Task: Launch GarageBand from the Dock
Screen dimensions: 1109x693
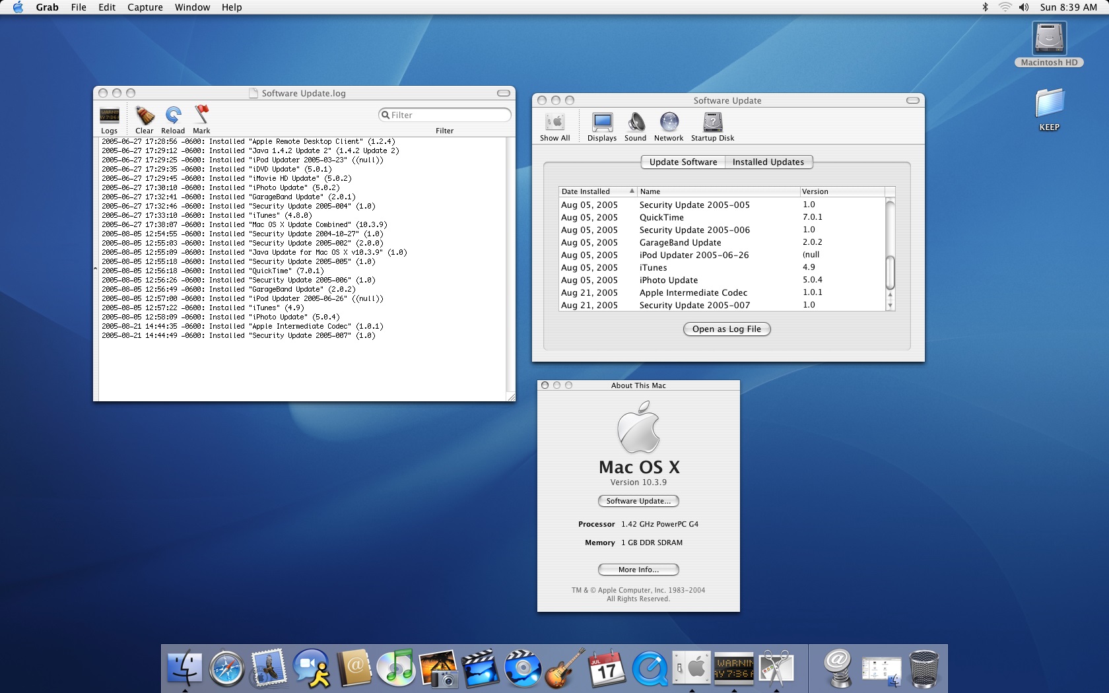Action: 565,668
